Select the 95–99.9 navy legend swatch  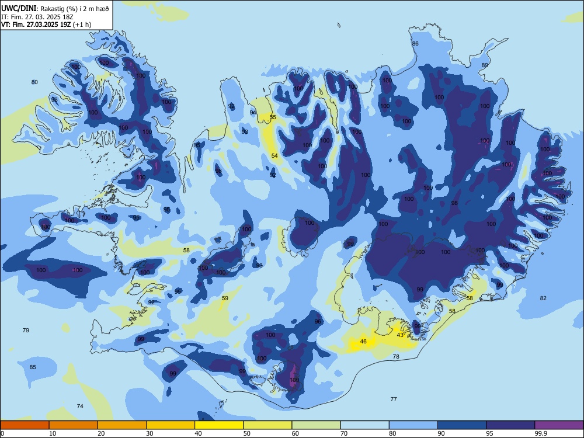pyautogui.click(x=510, y=425)
